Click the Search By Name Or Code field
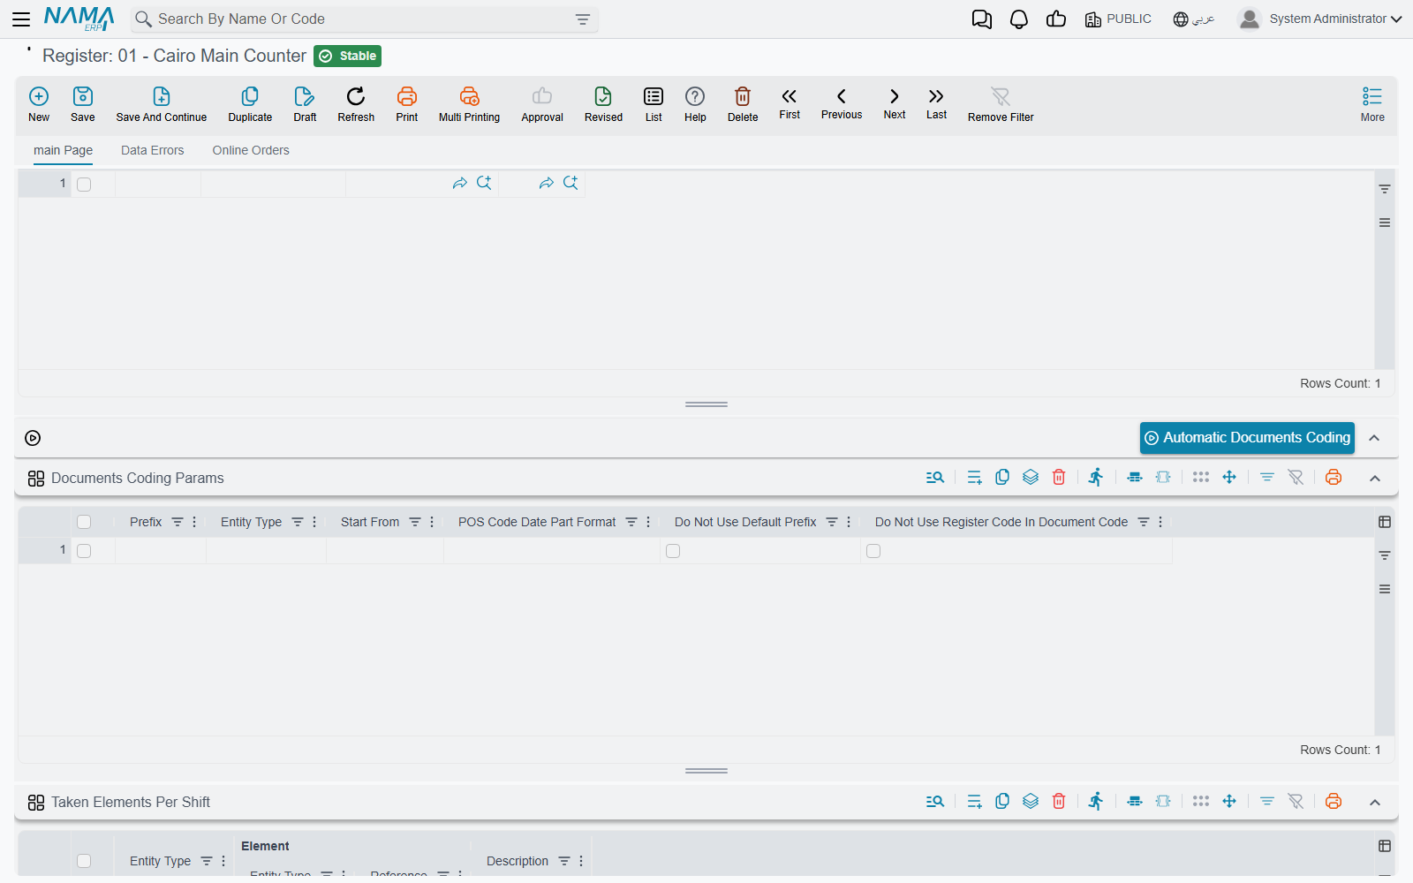 pos(365,19)
